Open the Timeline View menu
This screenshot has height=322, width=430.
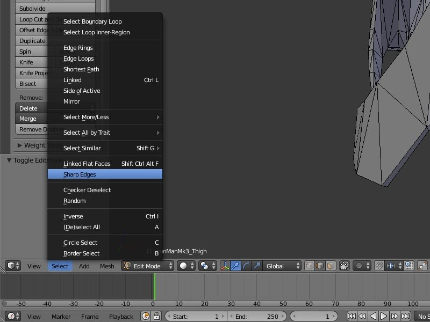click(x=34, y=317)
